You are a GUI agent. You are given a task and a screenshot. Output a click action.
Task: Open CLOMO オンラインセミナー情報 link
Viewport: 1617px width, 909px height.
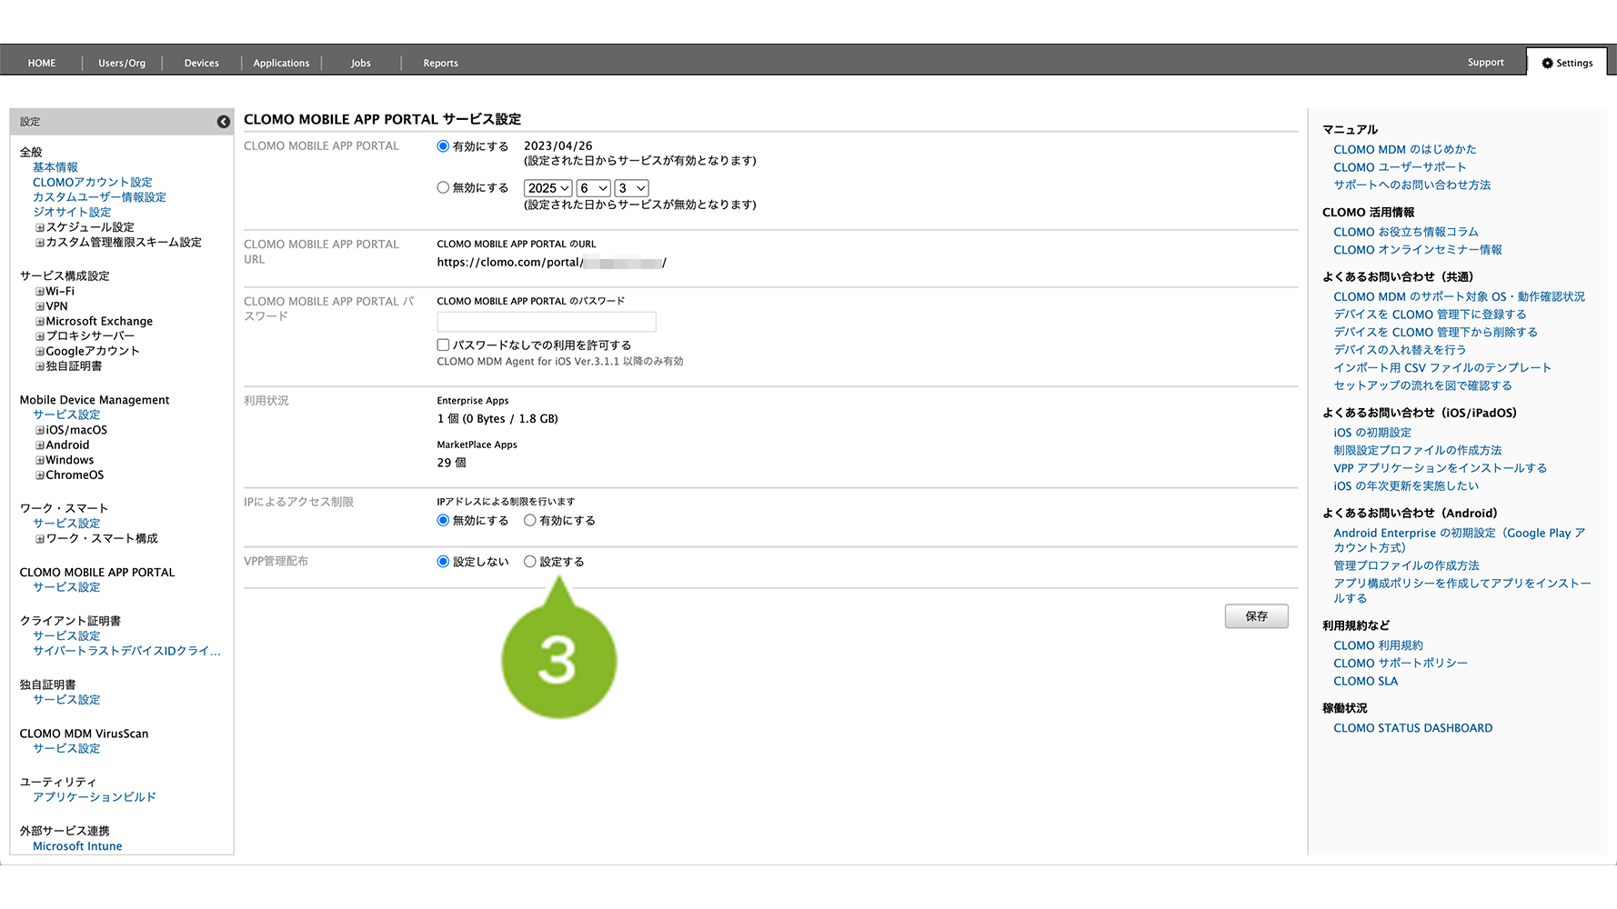click(x=1418, y=250)
